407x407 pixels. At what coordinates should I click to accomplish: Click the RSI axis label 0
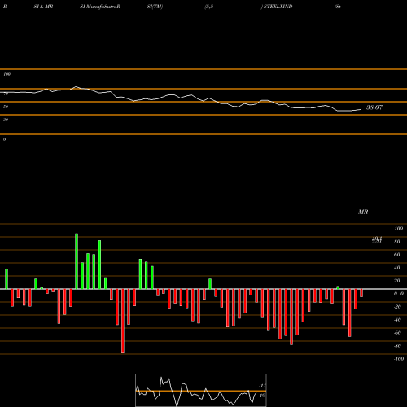click(4, 139)
